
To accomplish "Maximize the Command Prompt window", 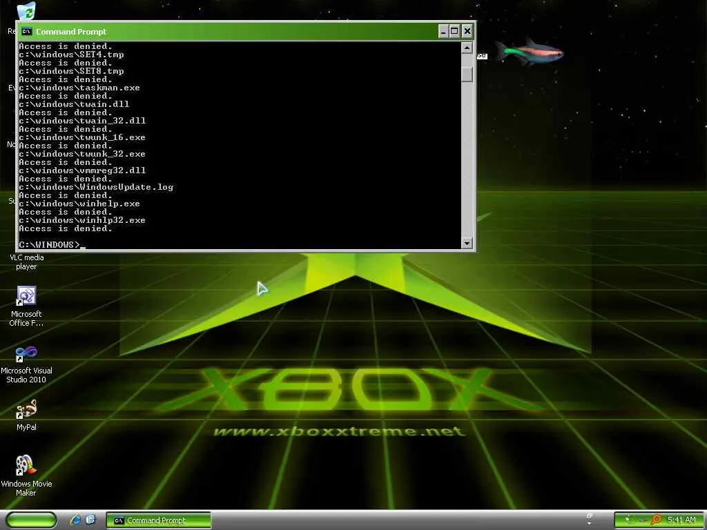I will 454,32.
